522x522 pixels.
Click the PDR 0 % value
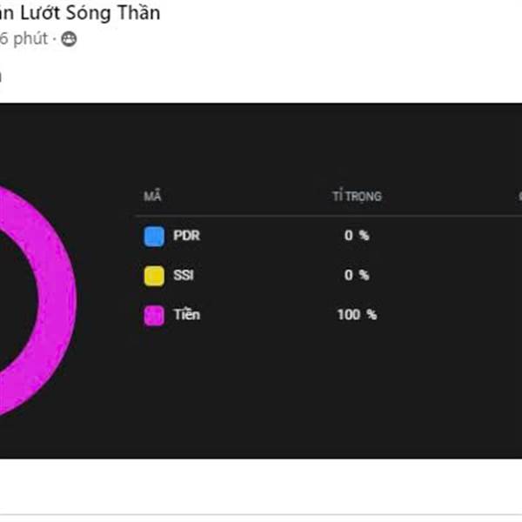(357, 236)
